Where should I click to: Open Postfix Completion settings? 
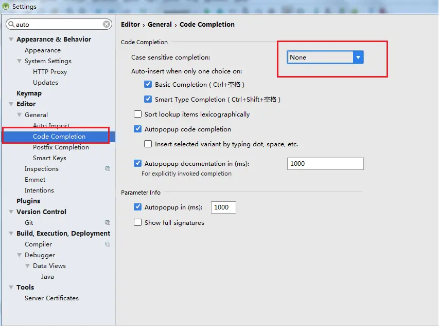pyautogui.click(x=61, y=147)
